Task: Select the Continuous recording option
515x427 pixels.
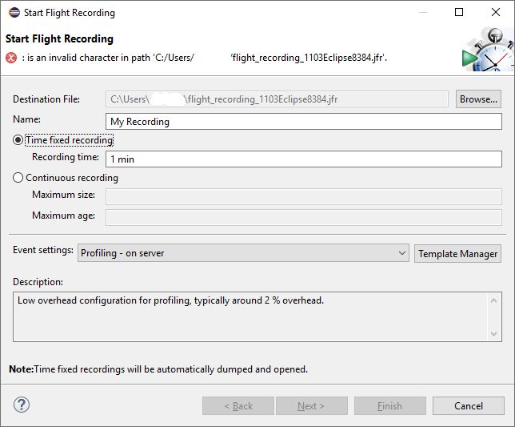Action: click(18, 178)
